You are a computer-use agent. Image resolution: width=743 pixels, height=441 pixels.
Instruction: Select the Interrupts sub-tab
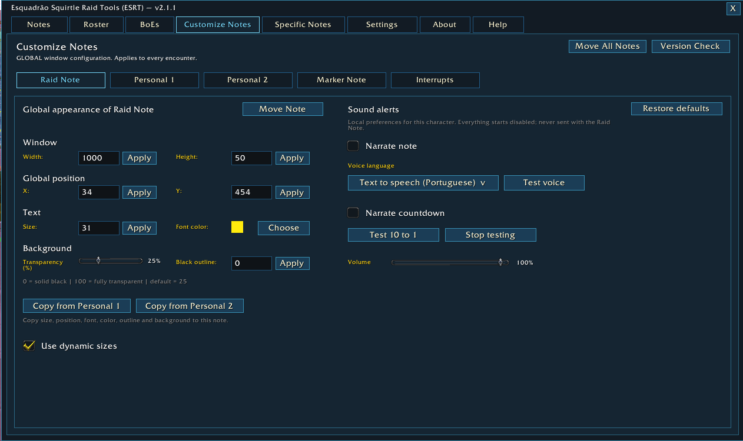(x=435, y=80)
